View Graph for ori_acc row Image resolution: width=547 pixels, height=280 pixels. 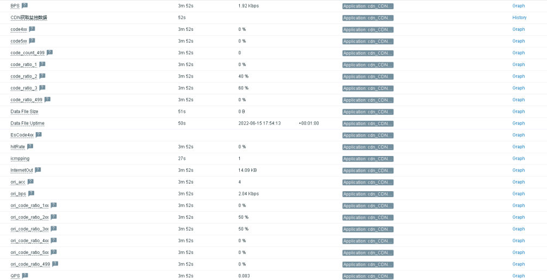click(x=518, y=182)
